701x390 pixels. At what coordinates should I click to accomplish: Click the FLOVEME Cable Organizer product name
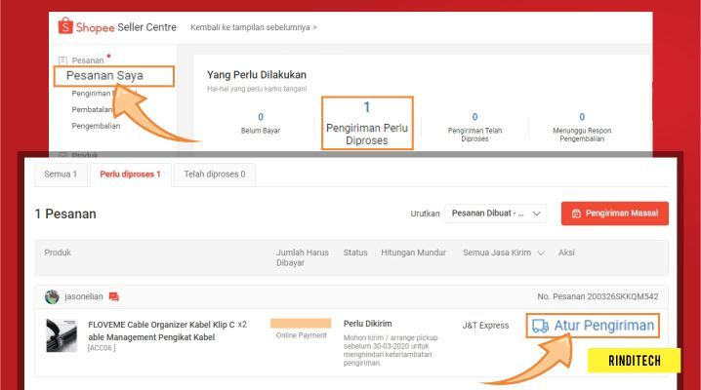(161, 331)
